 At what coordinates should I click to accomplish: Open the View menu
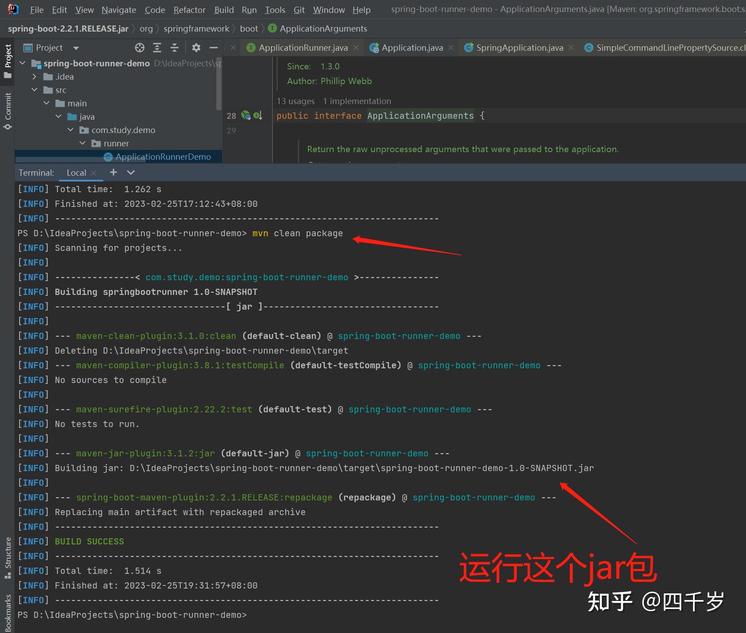pyautogui.click(x=85, y=10)
